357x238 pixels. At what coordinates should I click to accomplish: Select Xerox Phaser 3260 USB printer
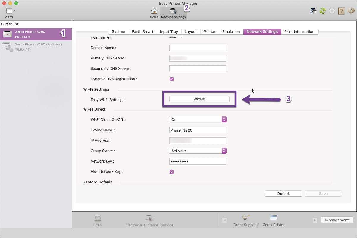tap(36, 34)
